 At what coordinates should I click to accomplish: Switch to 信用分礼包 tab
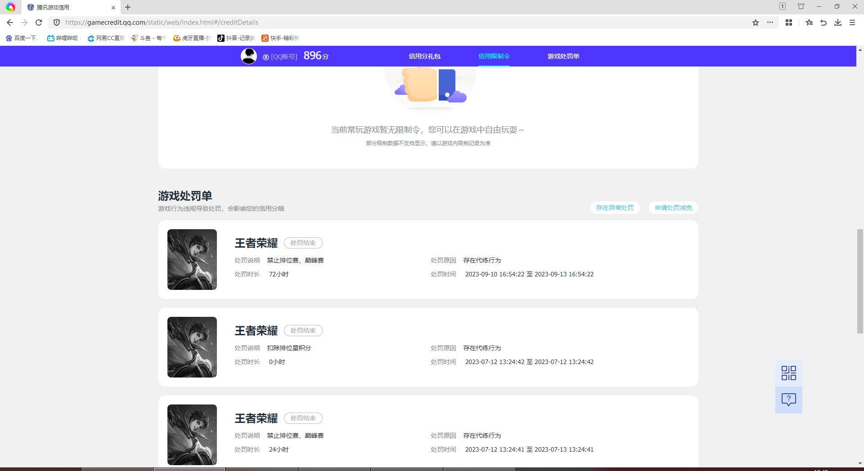click(x=424, y=56)
